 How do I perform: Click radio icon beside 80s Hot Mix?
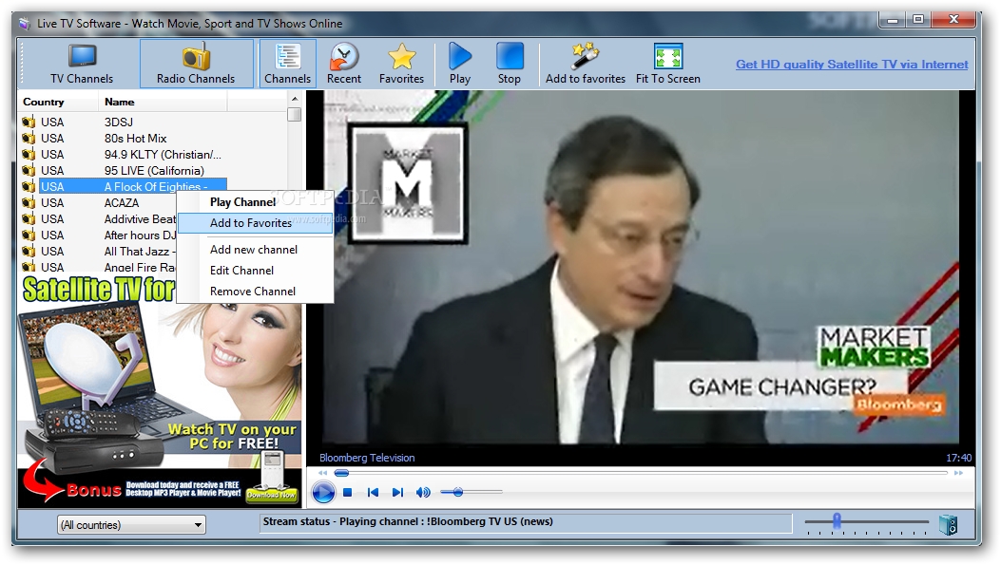(x=29, y=139)
